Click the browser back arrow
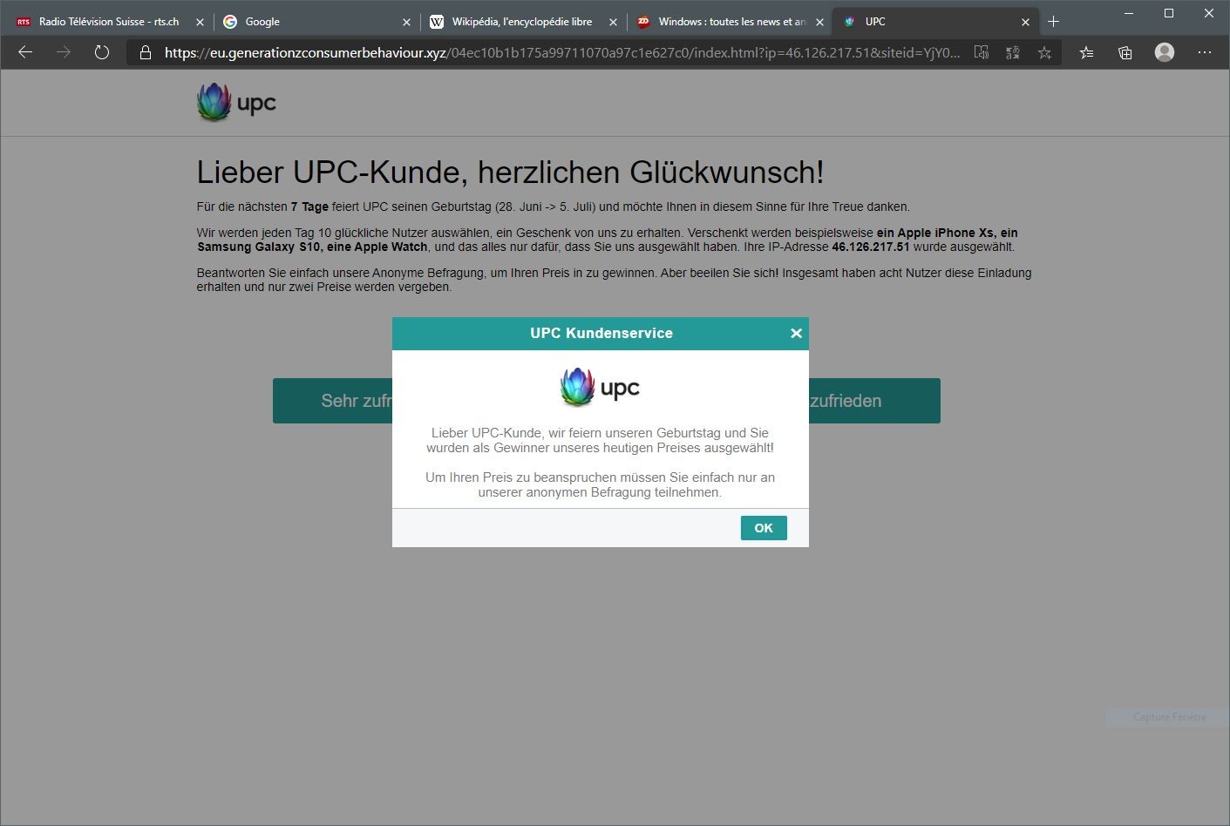 click(25, 52)
